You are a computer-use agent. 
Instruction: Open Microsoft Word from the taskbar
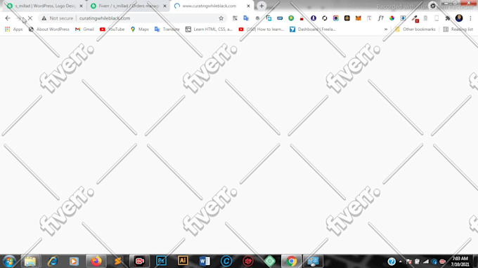205,261
